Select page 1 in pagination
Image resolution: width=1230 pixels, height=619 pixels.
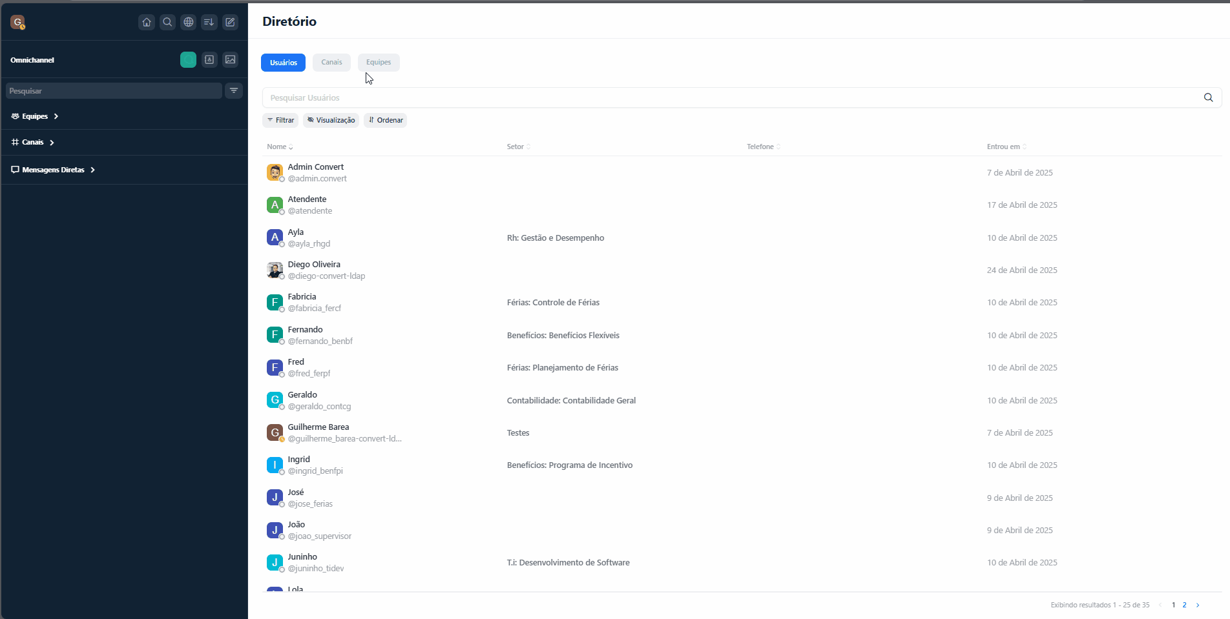tap(1173, 605)
